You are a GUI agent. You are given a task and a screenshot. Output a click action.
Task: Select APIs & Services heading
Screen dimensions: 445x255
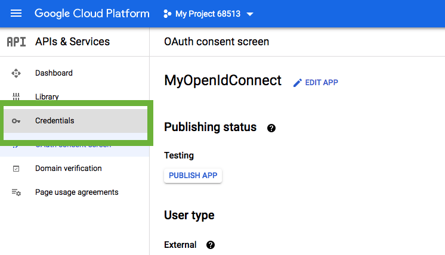pos(72,42)
